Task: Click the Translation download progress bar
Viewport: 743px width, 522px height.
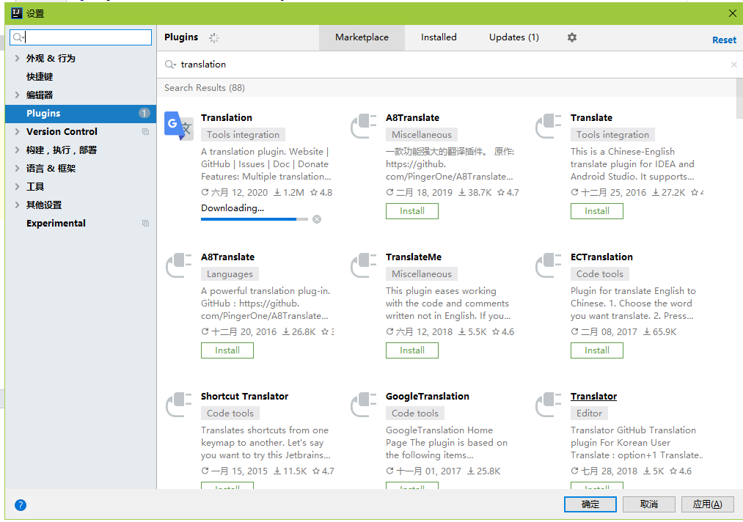Action: coord(255,218)
